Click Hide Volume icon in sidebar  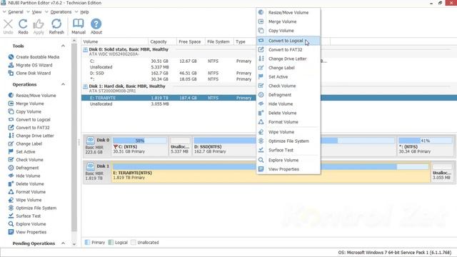[x=11, y=176]
